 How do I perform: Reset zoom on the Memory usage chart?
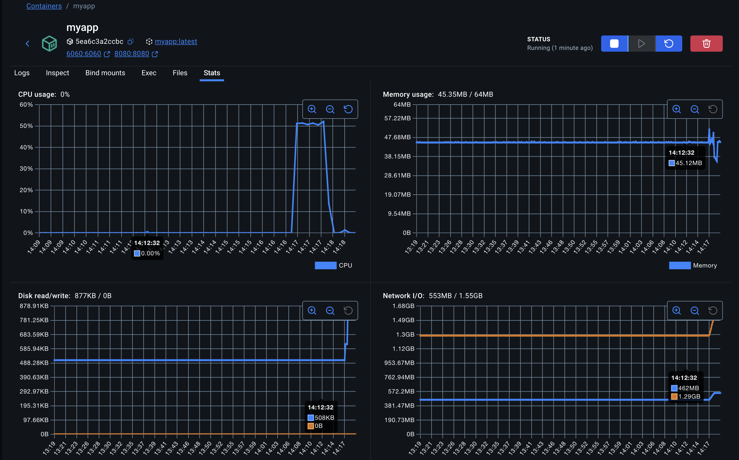pos(713,109)
